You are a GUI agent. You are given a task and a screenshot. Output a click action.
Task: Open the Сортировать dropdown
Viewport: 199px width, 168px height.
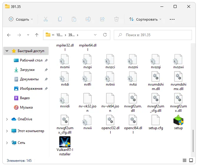[145, 19]
